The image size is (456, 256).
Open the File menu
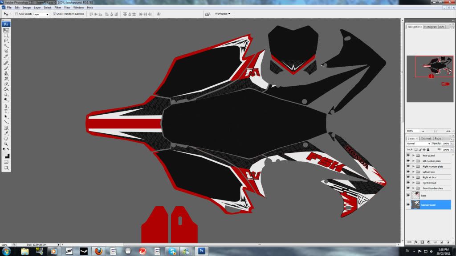9,8
